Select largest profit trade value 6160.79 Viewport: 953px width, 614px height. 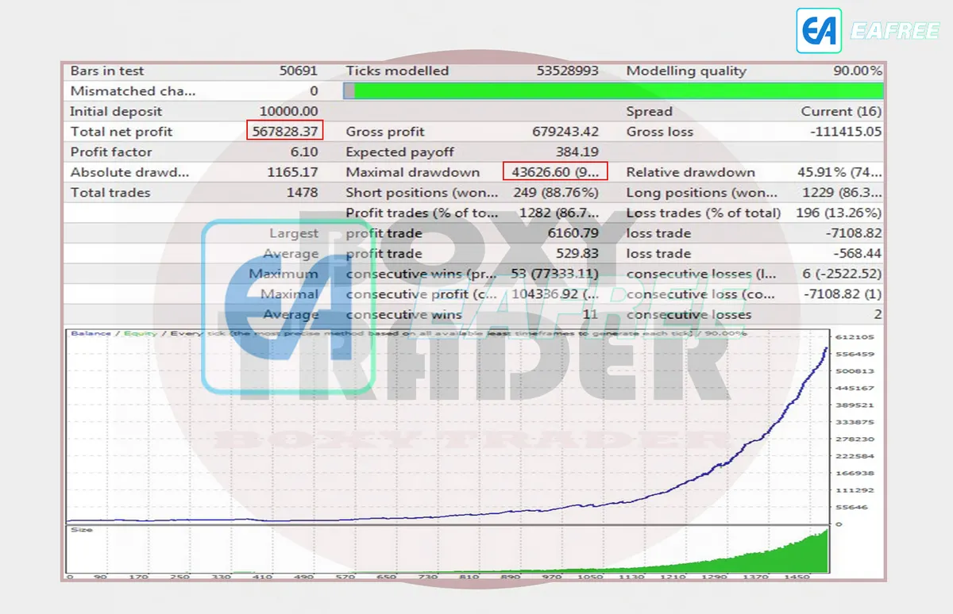[573, 233]
